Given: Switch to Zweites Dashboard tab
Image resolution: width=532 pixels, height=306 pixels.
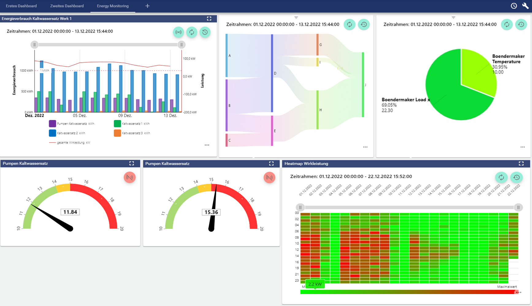Looking at the screenshot, I should 67,6.
